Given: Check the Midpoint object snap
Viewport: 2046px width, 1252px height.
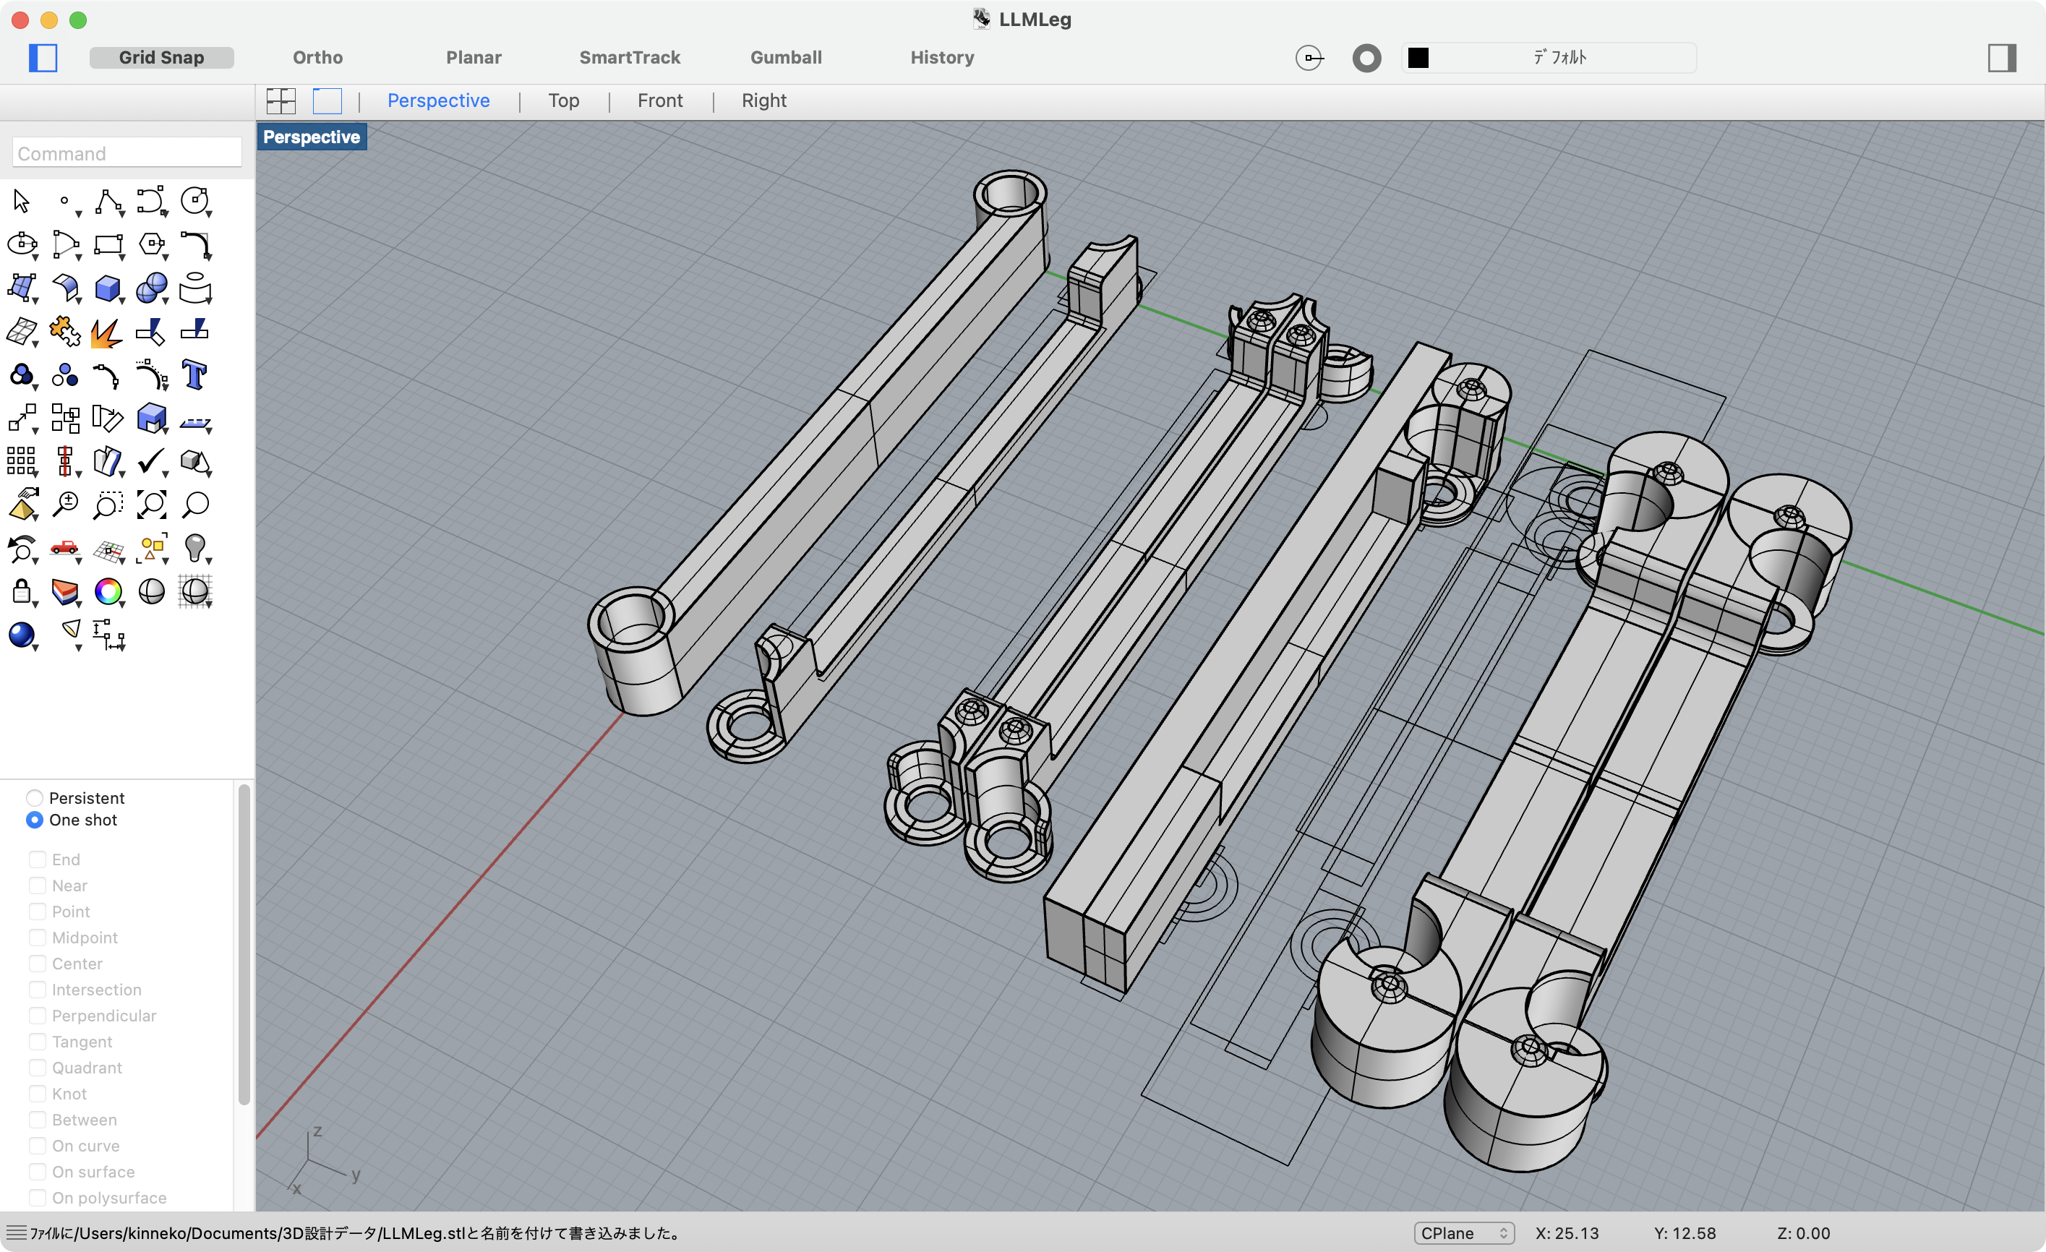Looking at the screenshot, I should pyautogui.click(x=38, y=938).
